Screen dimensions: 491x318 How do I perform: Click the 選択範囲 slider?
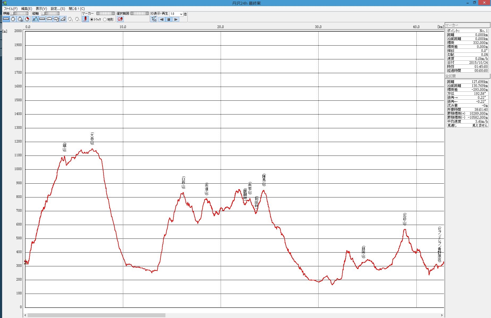pyautogui.click(x=140, y=13)
